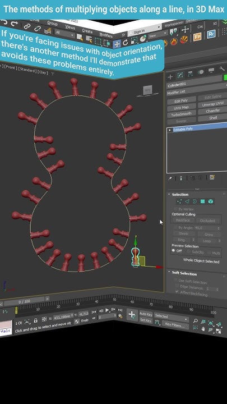
Task: Apply the Unwrap UVW modifier button
Action: [212, 104]
